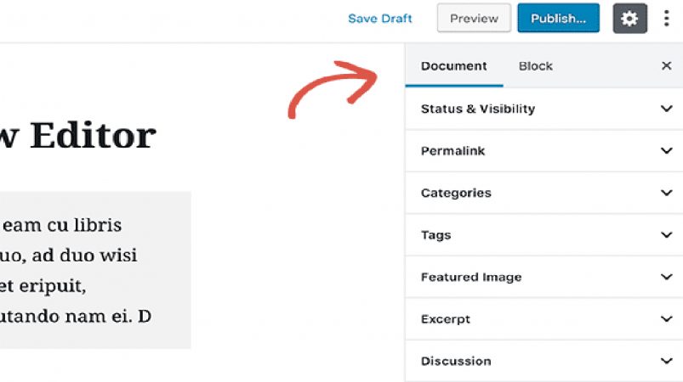
Task: Expand the Tags chevron arrow
Action: pyautogui.click(x=667, y=234)
